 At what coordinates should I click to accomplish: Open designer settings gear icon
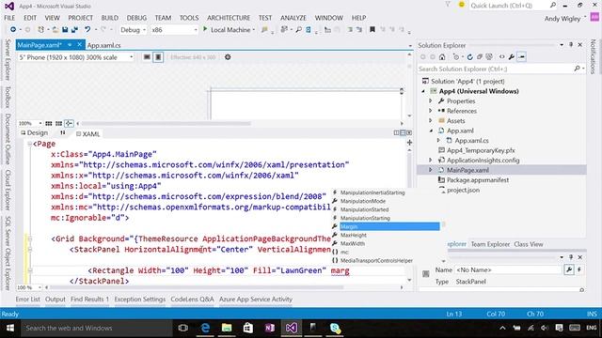tap(228, 57)
